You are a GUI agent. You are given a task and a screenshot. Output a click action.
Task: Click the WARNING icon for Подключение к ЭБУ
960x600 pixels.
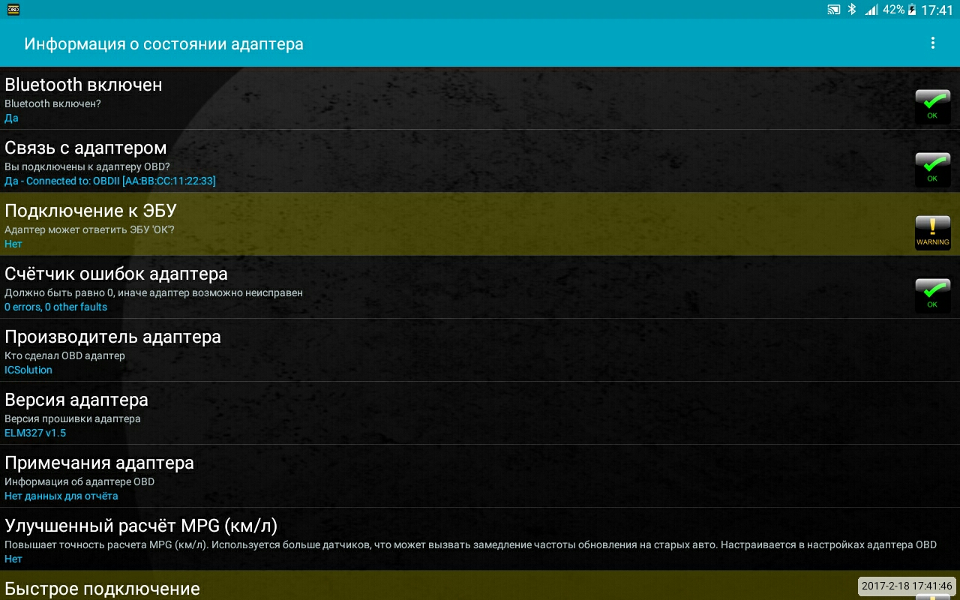[933, 232]
